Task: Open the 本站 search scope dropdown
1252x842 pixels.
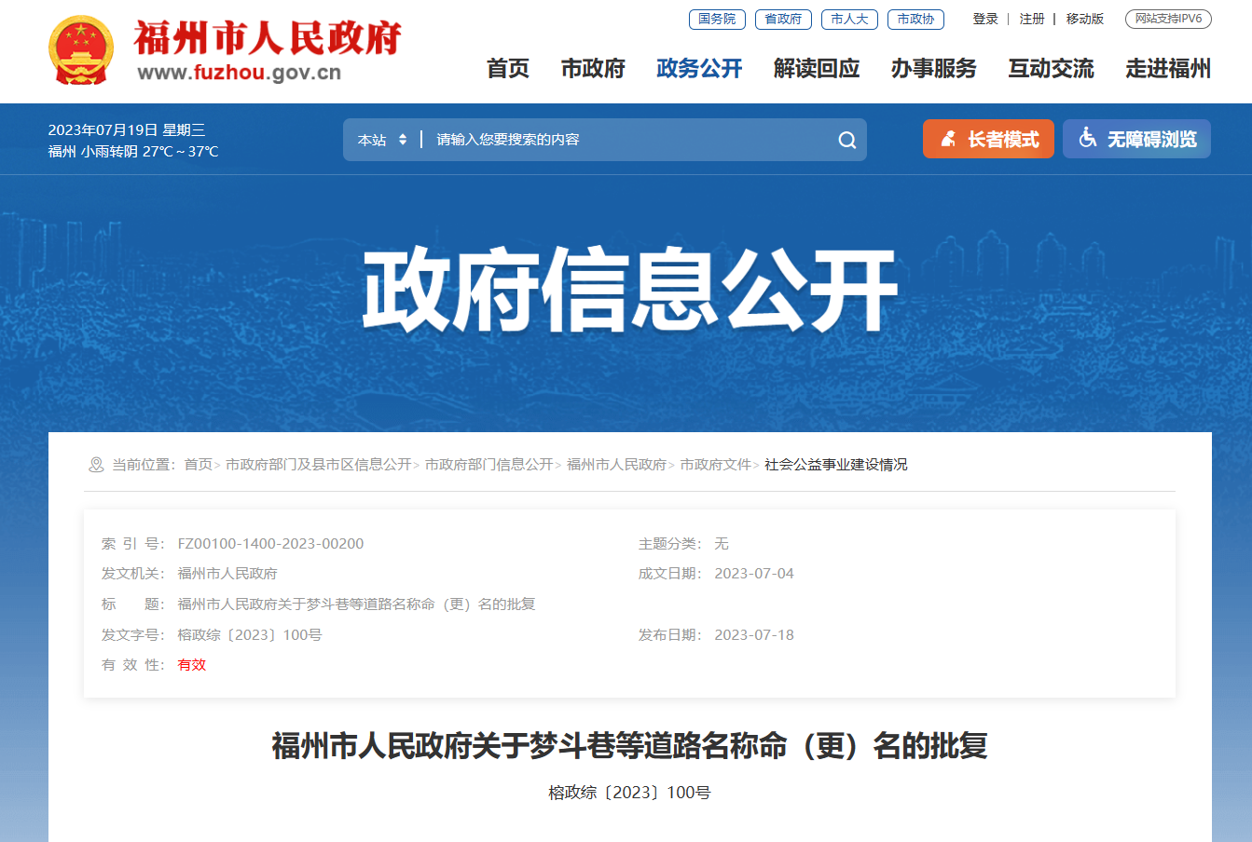Action: (382, 140)
